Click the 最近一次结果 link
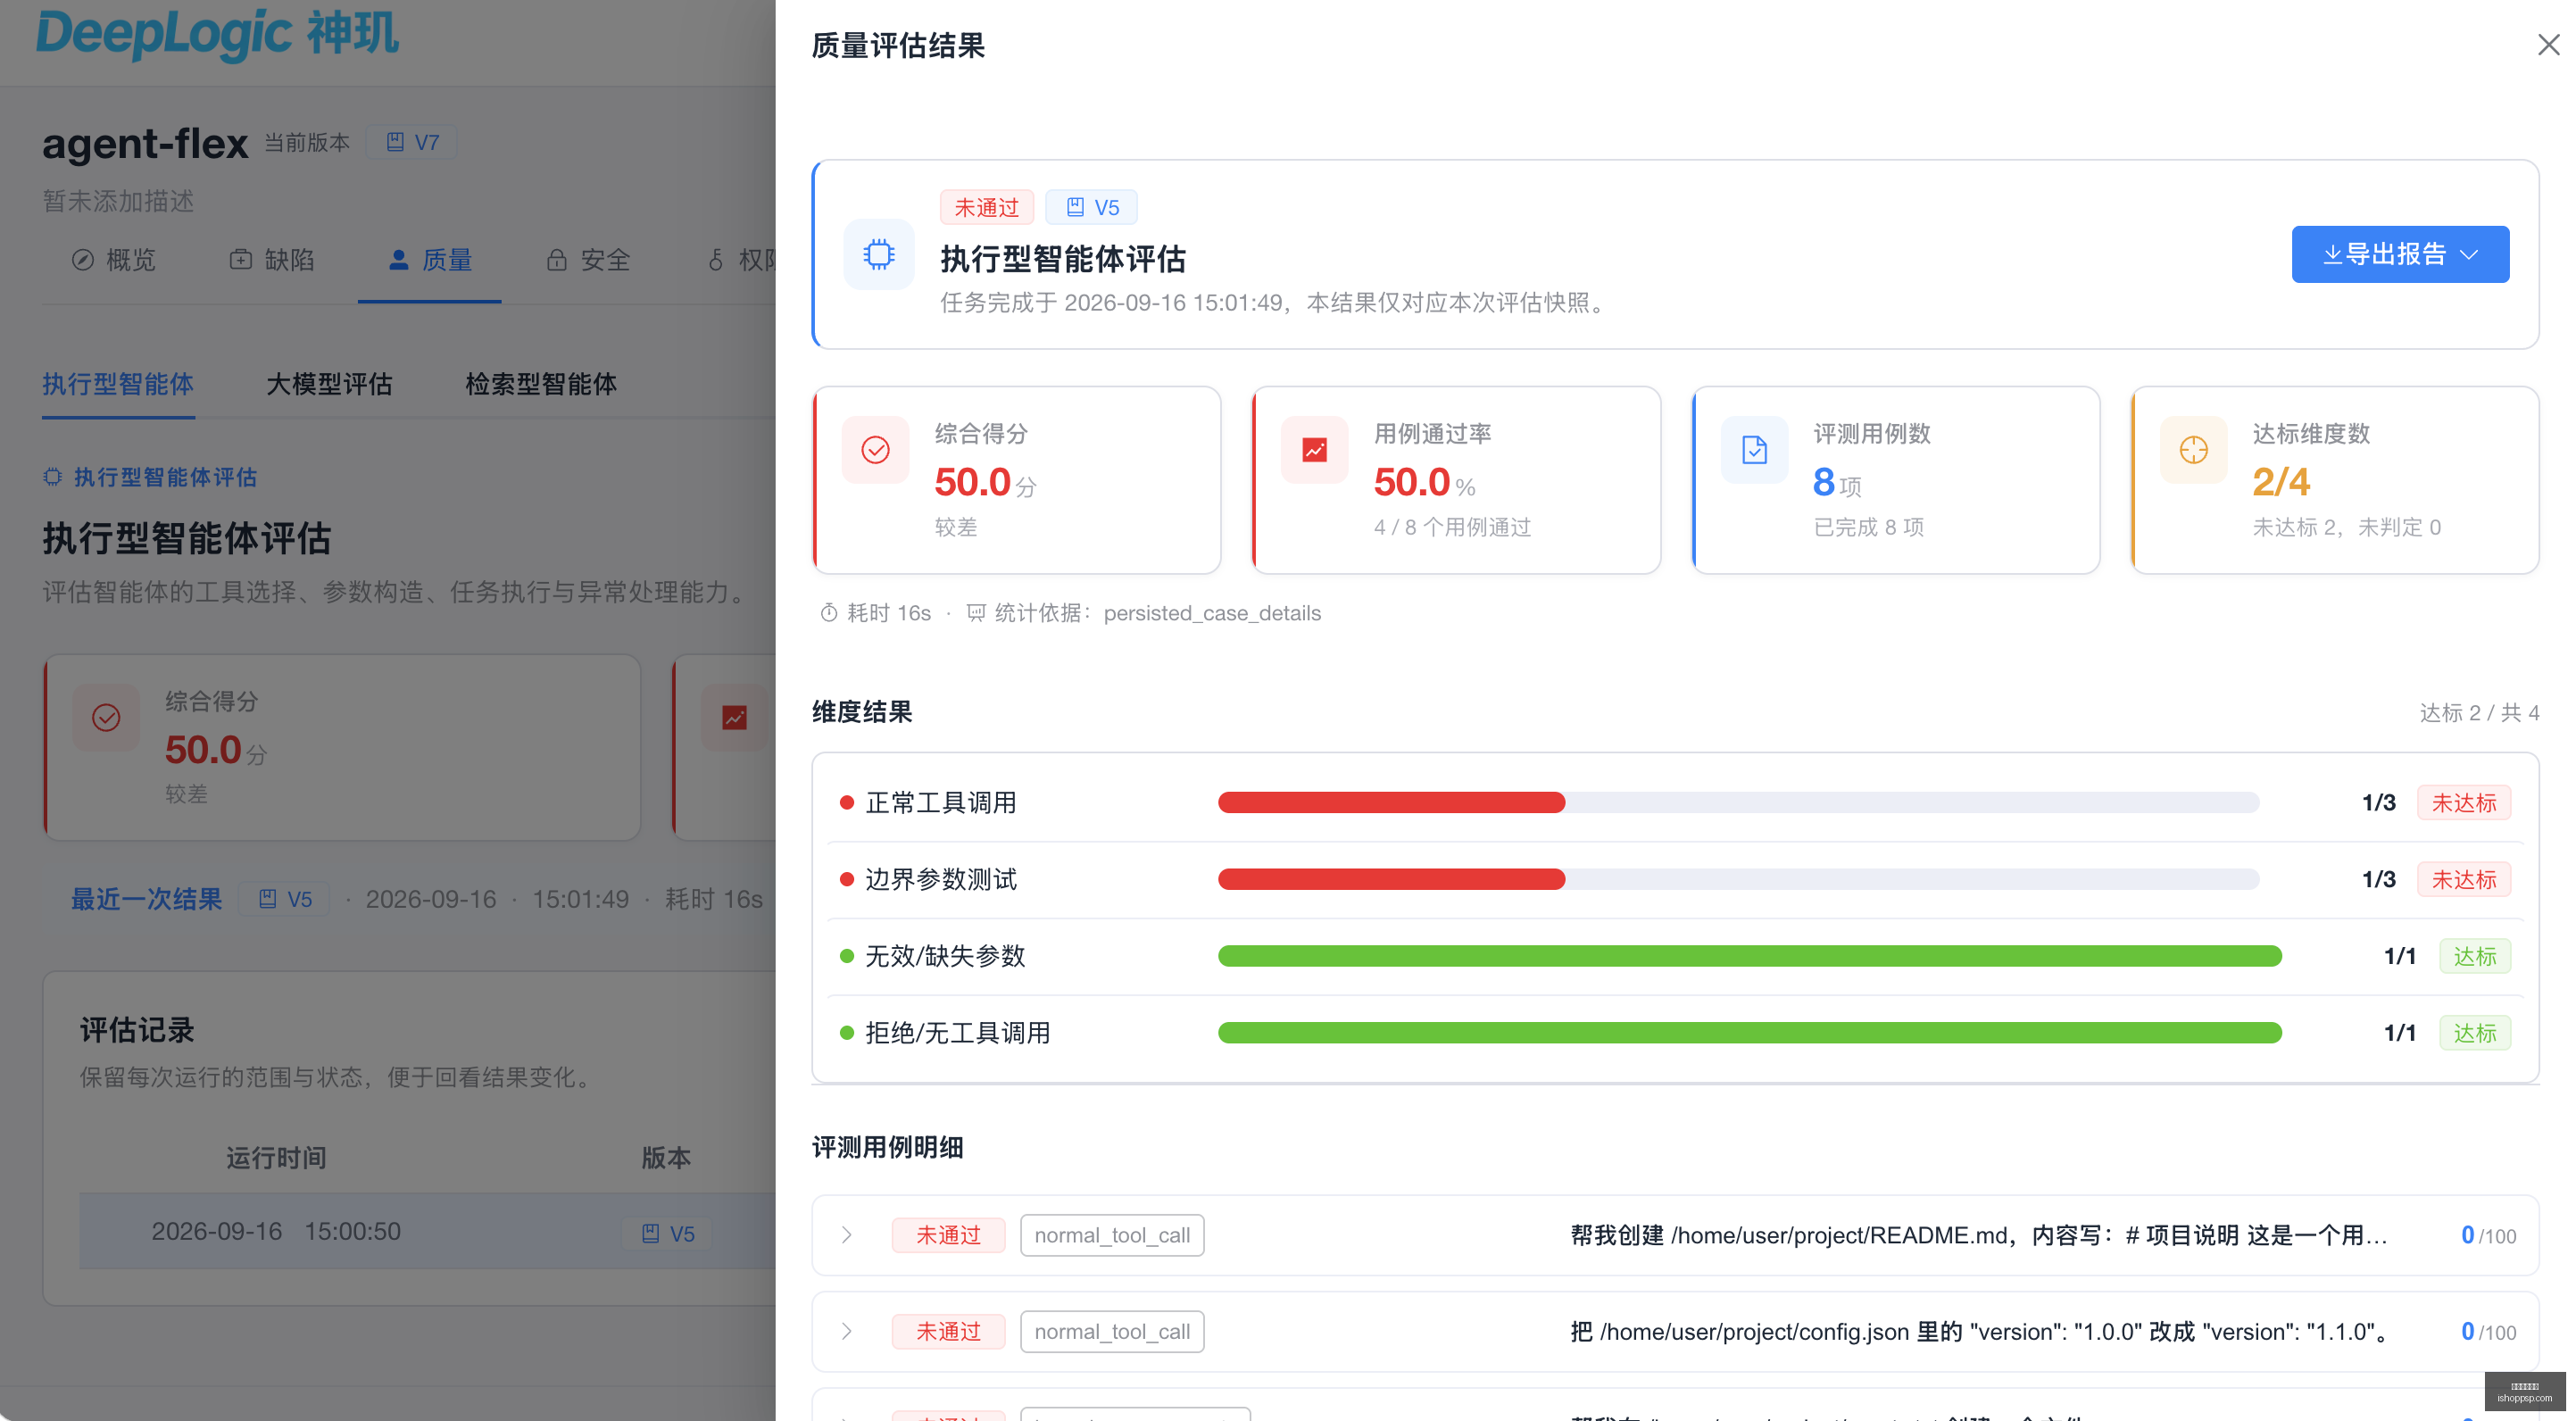Image resolution: width=2576 pixels, height=1421 pixels. (x=146, y=899)
